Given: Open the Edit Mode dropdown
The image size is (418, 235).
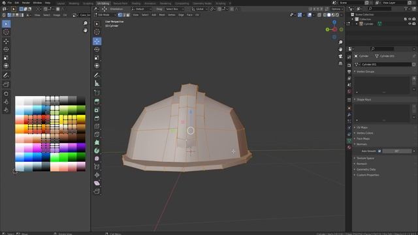Looking at the screenshot, I should coord(104,15).
